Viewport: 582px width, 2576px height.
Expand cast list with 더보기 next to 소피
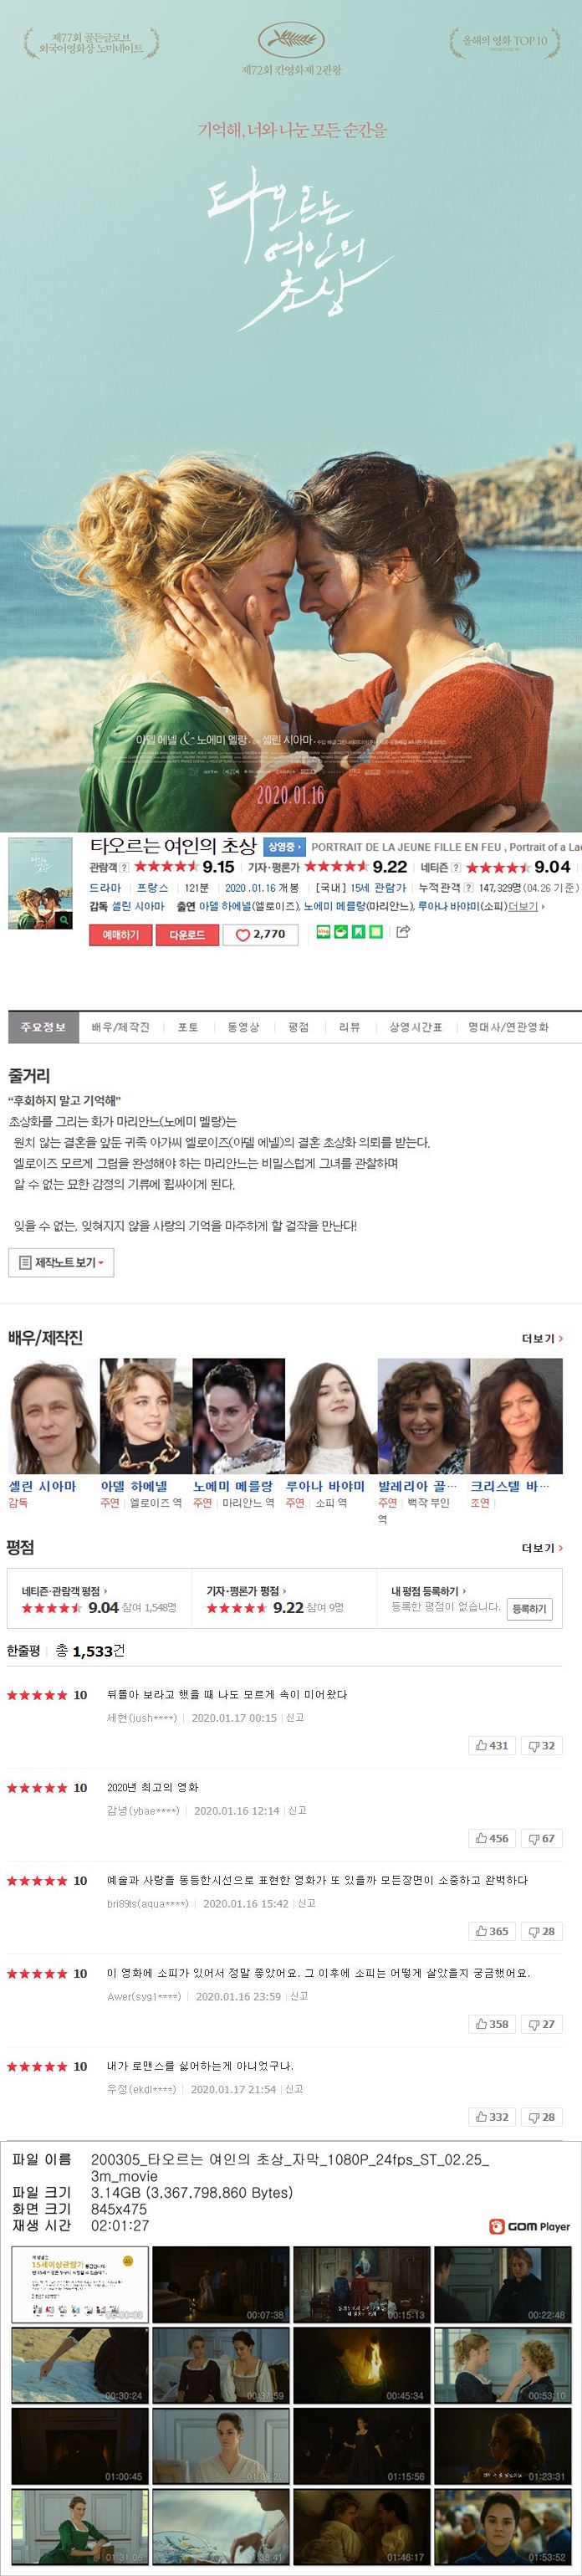[526, 906]
